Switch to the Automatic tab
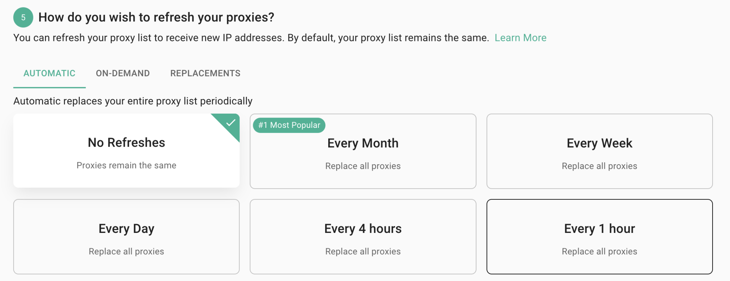This screenshot has width=730, height=281. click(x=49, y=73)
